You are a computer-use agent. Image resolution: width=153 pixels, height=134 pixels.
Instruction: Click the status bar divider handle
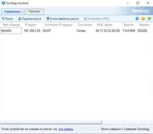point(102,122)
